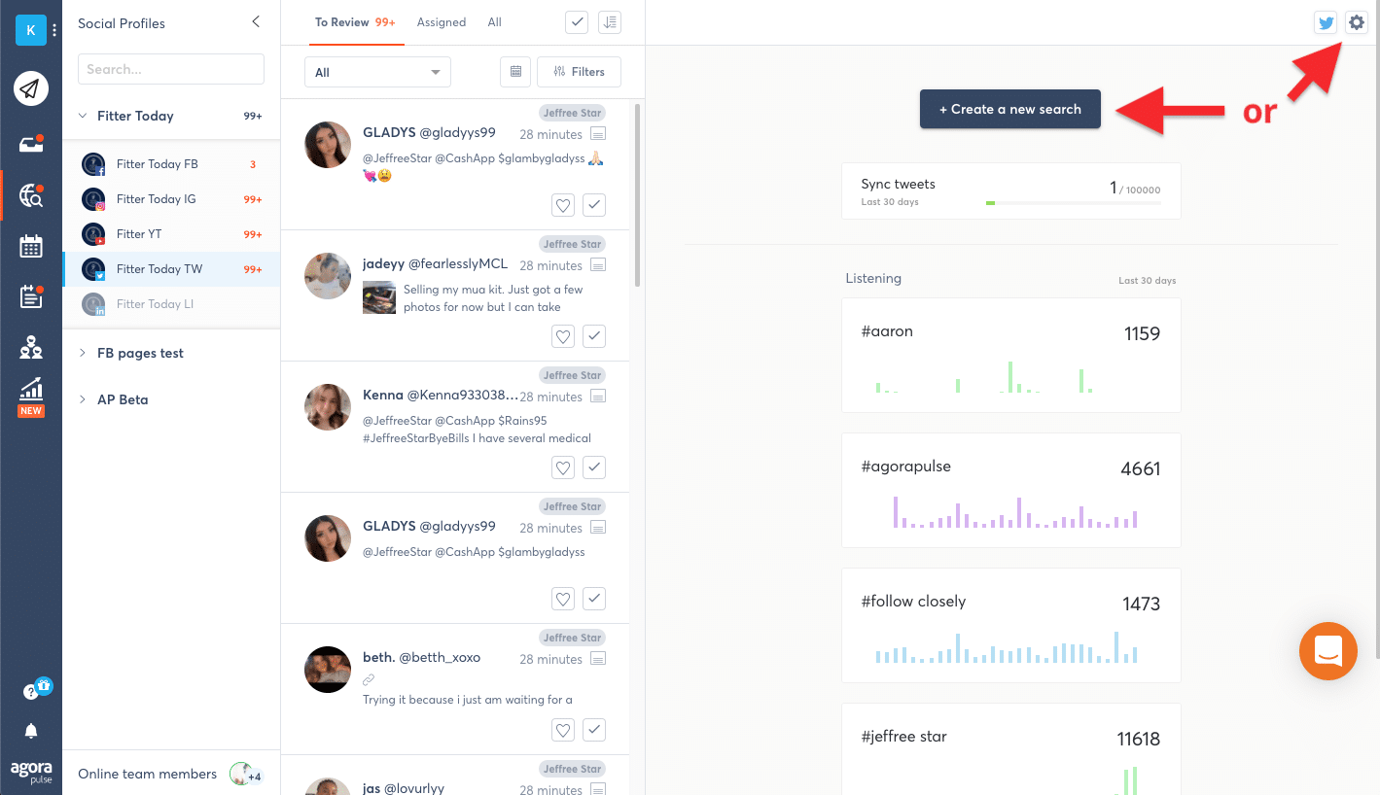Open the All dropdown above the inbox feed
The height and width of the screenshot is (795, 1380).
(x=377, y=71)
